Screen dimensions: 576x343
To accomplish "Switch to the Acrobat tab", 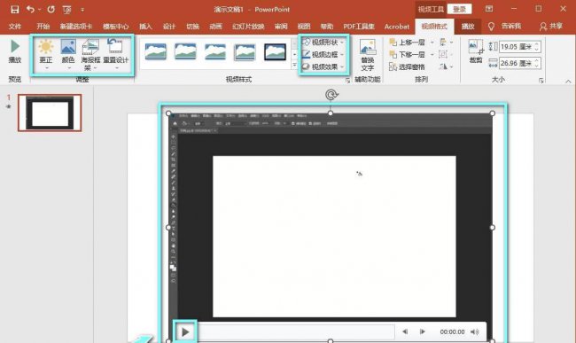I will click(397, 27).
